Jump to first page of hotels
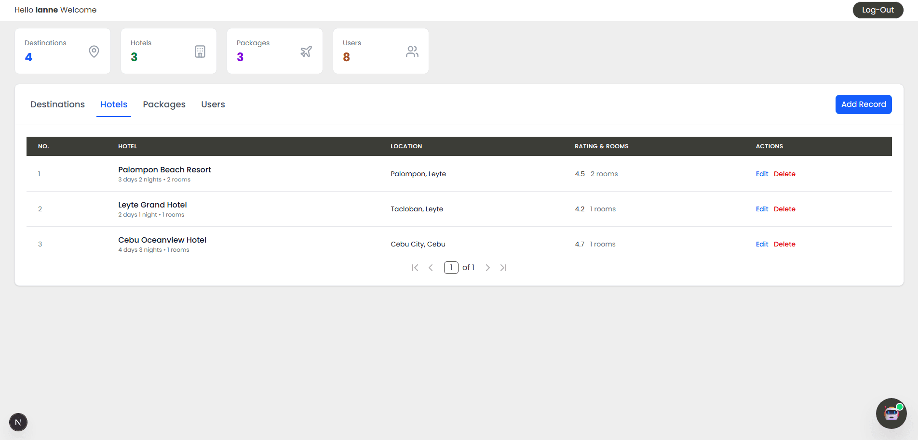 click(x=415, y=268)
